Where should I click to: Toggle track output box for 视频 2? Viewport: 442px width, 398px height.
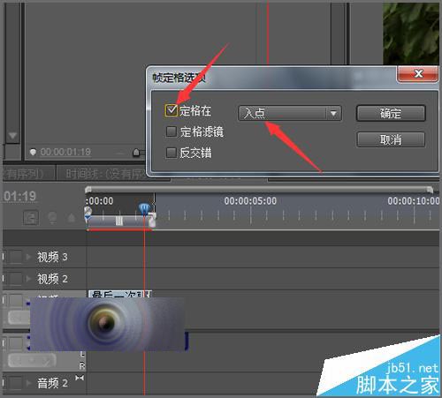click(16, 279)
